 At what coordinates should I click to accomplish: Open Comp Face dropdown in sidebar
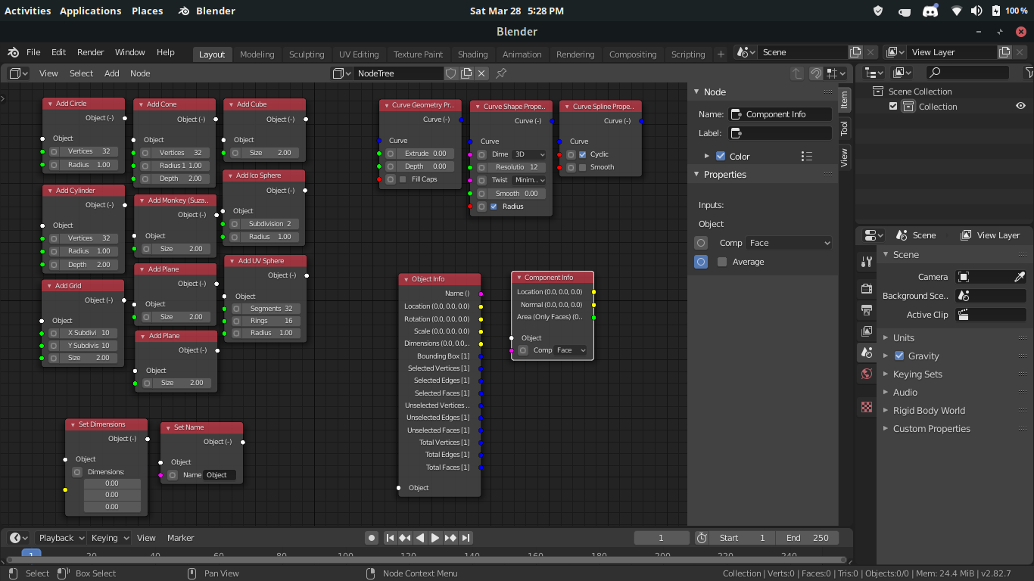(790, 243)
